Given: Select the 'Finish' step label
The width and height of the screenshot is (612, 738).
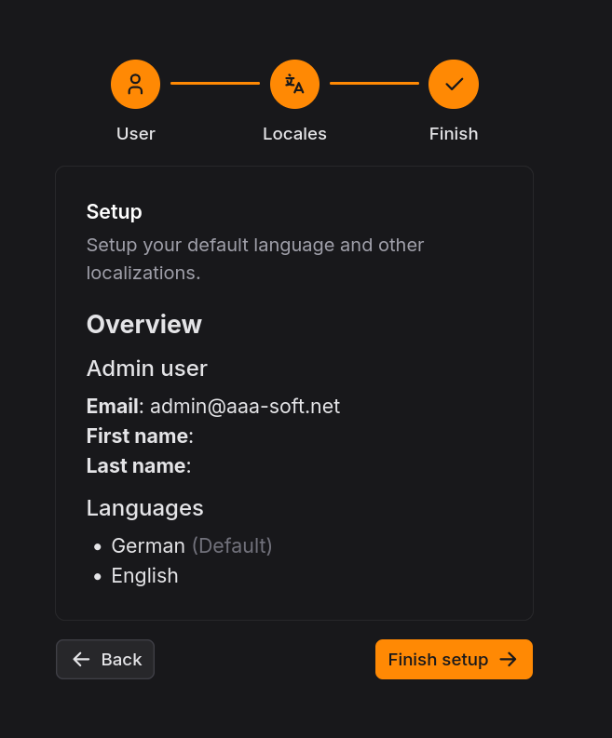Looking at the screenshot, I should [454, 134].
